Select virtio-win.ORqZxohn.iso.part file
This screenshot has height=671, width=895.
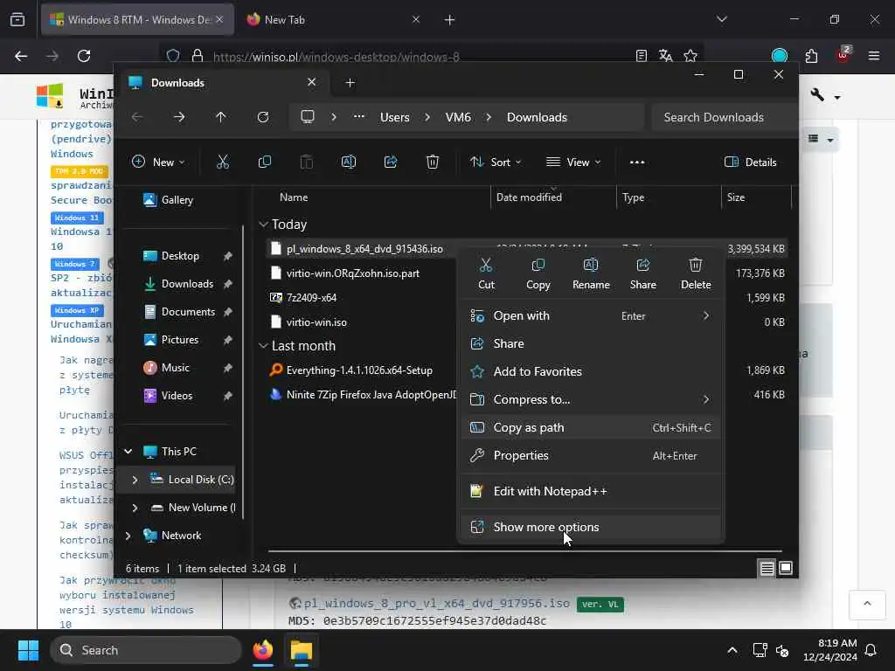point(353,273)
